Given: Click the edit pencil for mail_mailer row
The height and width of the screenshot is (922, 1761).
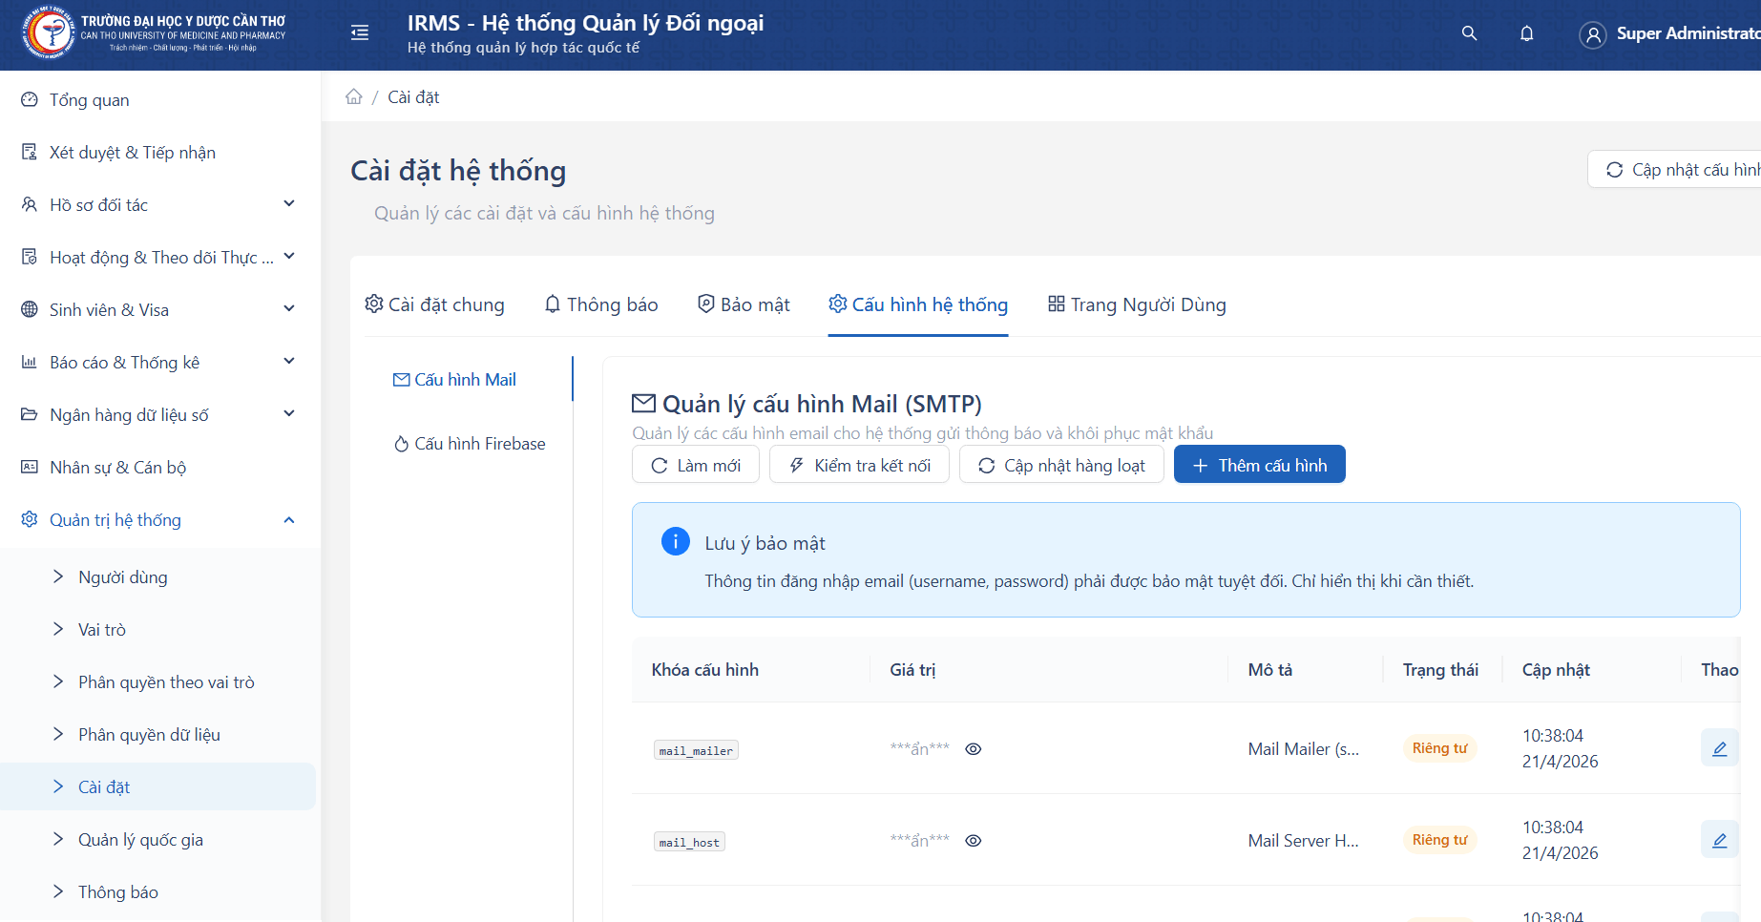Looking at the screenshot, I should 1719,748.
